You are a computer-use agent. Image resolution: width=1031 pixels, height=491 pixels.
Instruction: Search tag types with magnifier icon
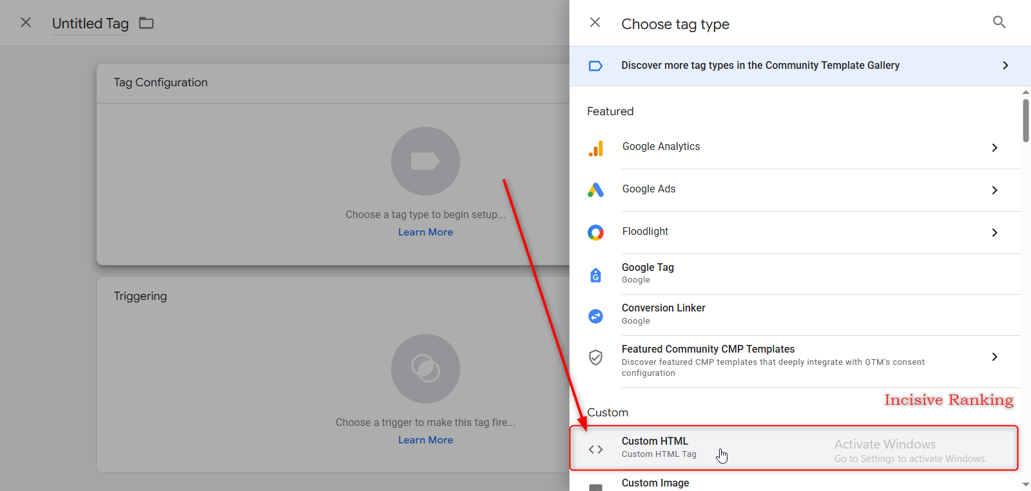[x=999, y=23]
